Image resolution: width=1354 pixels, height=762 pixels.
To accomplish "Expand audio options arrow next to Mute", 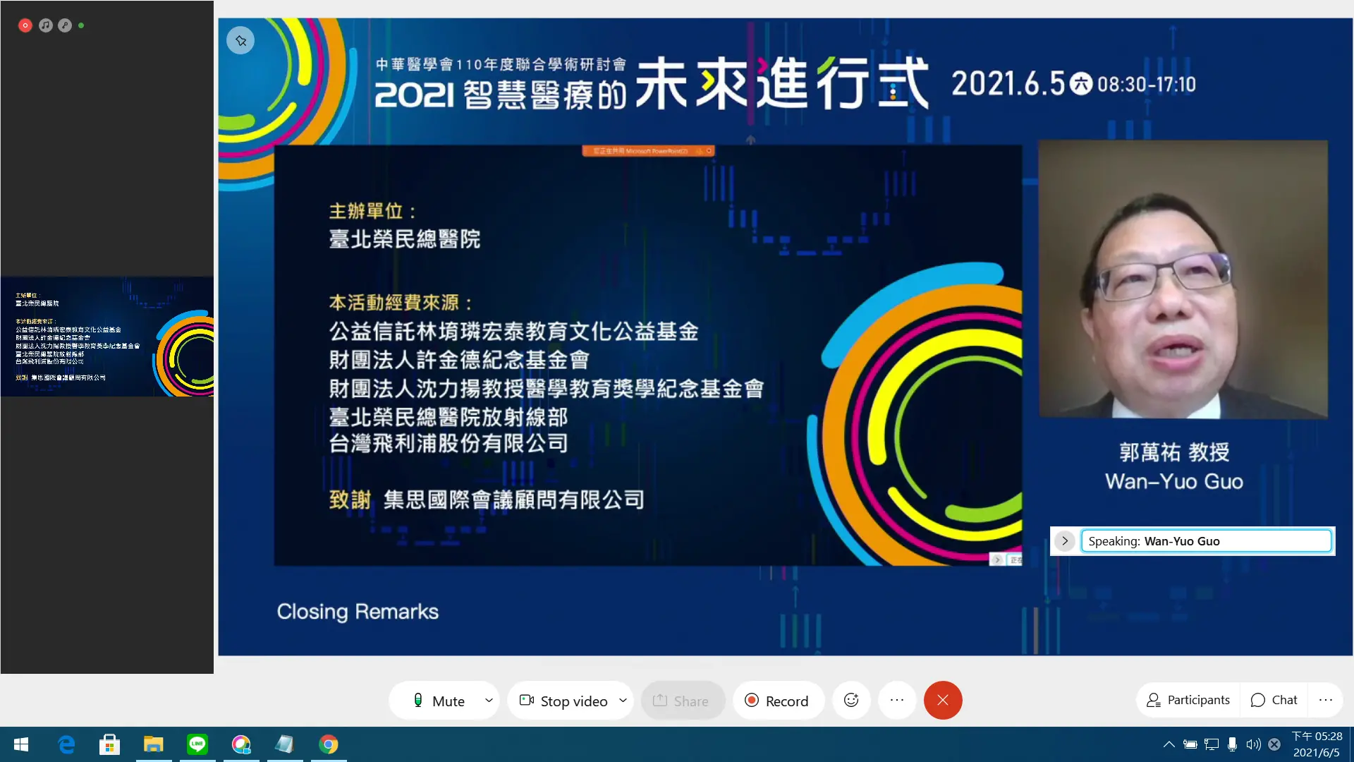I will (489, 700).
